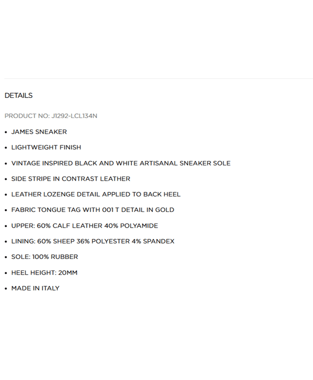Click the MADE IN ITALY text
Screen dimensions: 313x380
[35, 288]
